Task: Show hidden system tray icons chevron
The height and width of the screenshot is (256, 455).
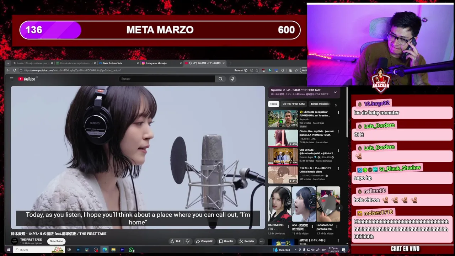Action: pos(295,250)
